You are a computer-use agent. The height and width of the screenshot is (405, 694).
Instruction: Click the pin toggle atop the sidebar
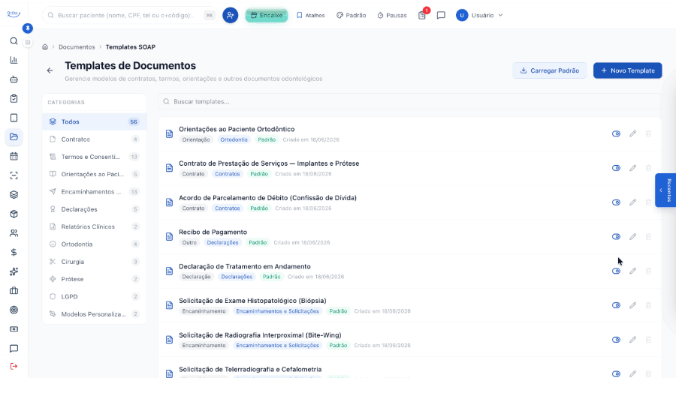point(28,28)
